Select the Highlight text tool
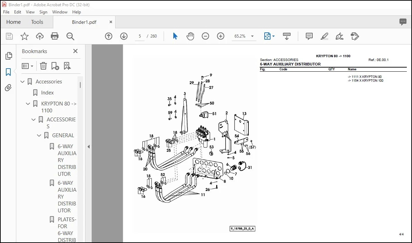This screenshot has height=243, width=412. tap(324, 36)
